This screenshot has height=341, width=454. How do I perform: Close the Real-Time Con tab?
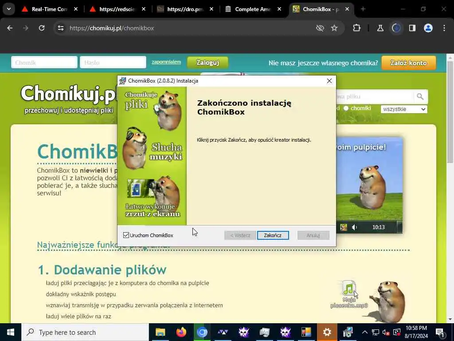76,9
